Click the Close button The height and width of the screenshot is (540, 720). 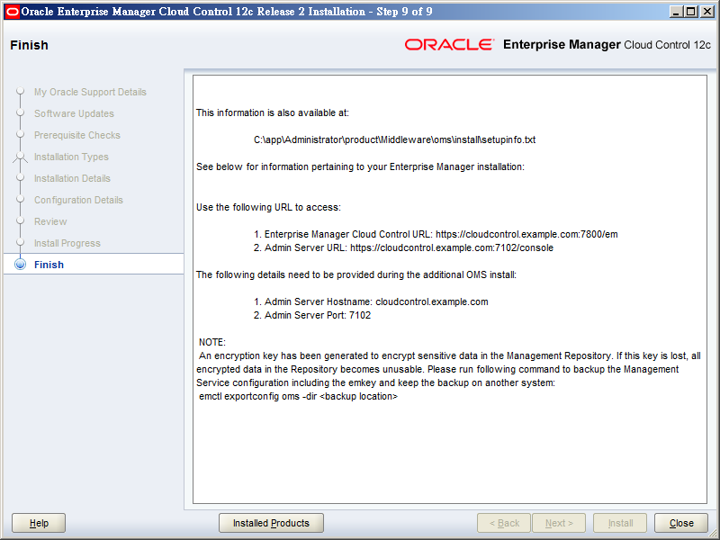coord(681,523)
